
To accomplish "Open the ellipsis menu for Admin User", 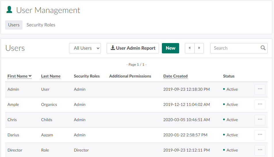I will click(x=260, y=89).
